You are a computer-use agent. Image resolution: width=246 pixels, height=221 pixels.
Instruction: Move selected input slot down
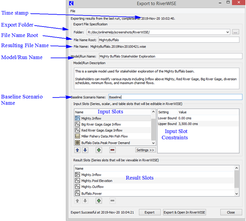point(85,150)
